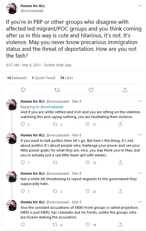
Task: Share the MERJ front groups tweet
Action: point(120,225)
